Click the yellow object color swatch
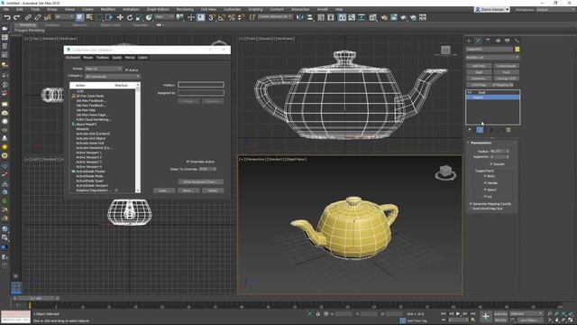Image resolution: width=577 pixels, height=325 pixels. 517,49
